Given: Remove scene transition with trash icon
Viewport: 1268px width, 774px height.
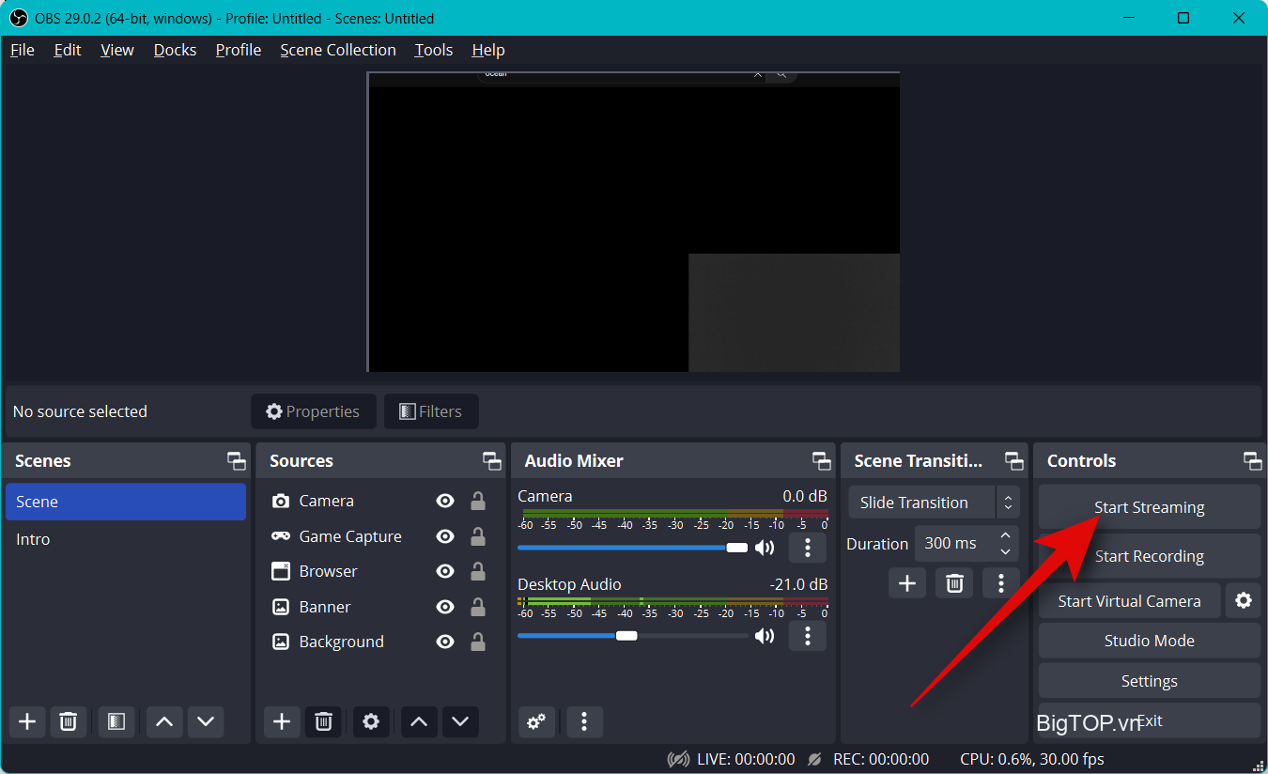Looking at the screenshot, I should [x=954, y=583].
